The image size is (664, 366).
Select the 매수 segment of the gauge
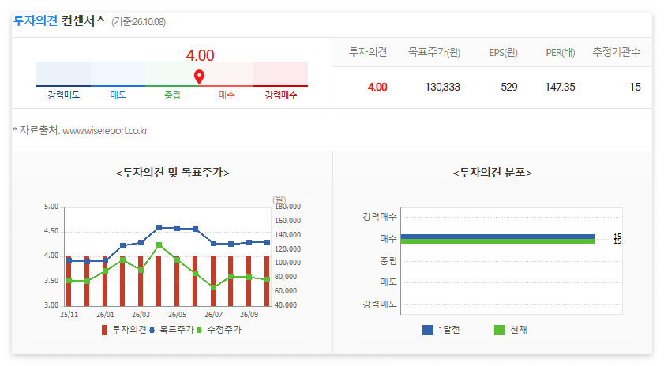click(226, 74)
